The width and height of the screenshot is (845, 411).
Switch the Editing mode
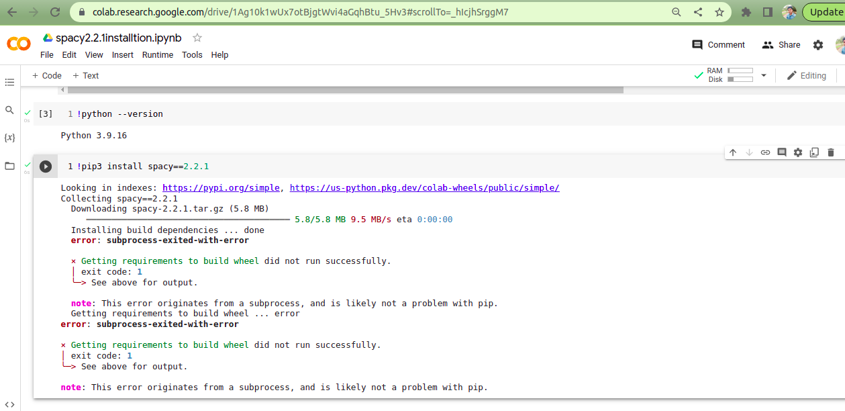click(x=807, y=76)
